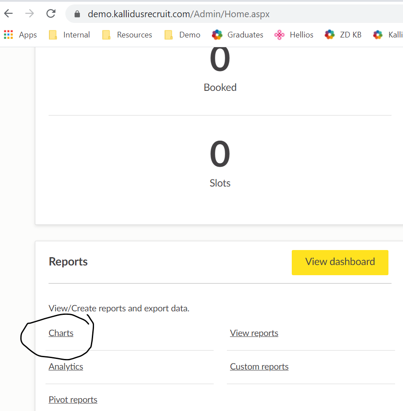The image size is (403, 411).
Task: Open the Custom reports link
Action: 259,366
